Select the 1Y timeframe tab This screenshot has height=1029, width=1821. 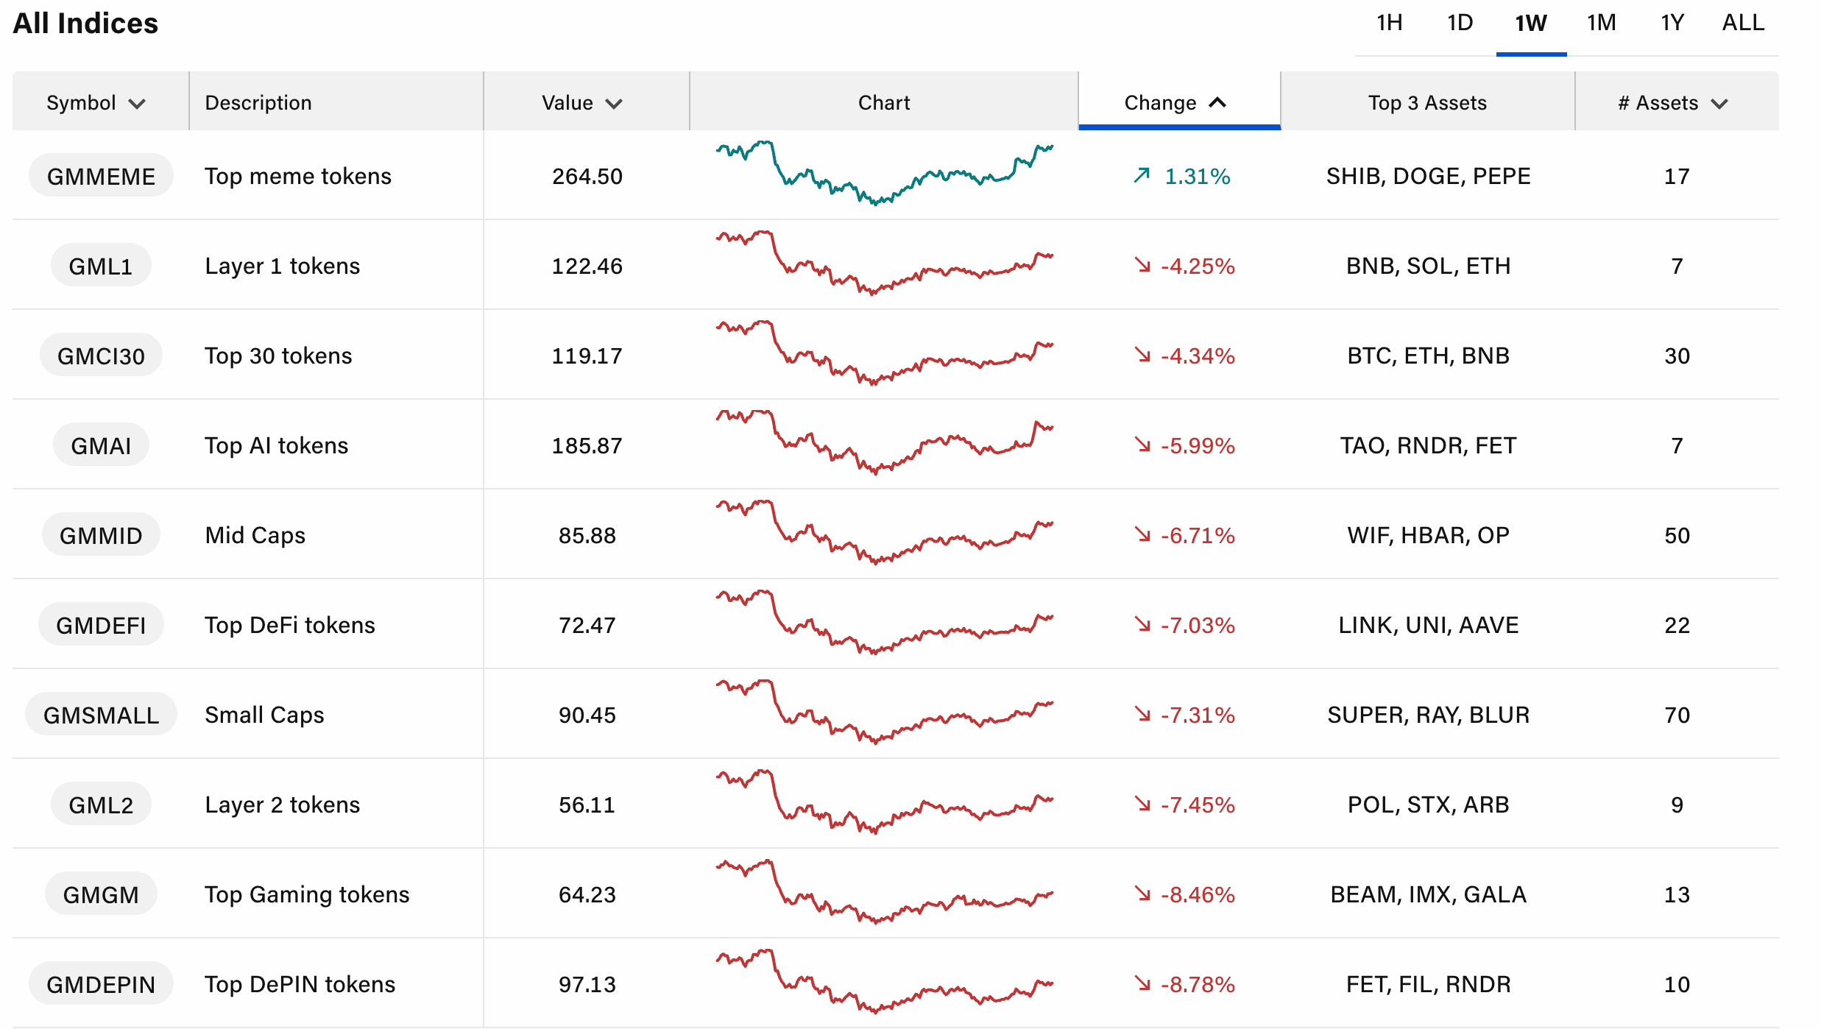1672,23
